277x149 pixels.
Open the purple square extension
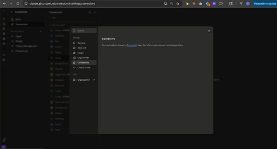click(x=214, y=4)
